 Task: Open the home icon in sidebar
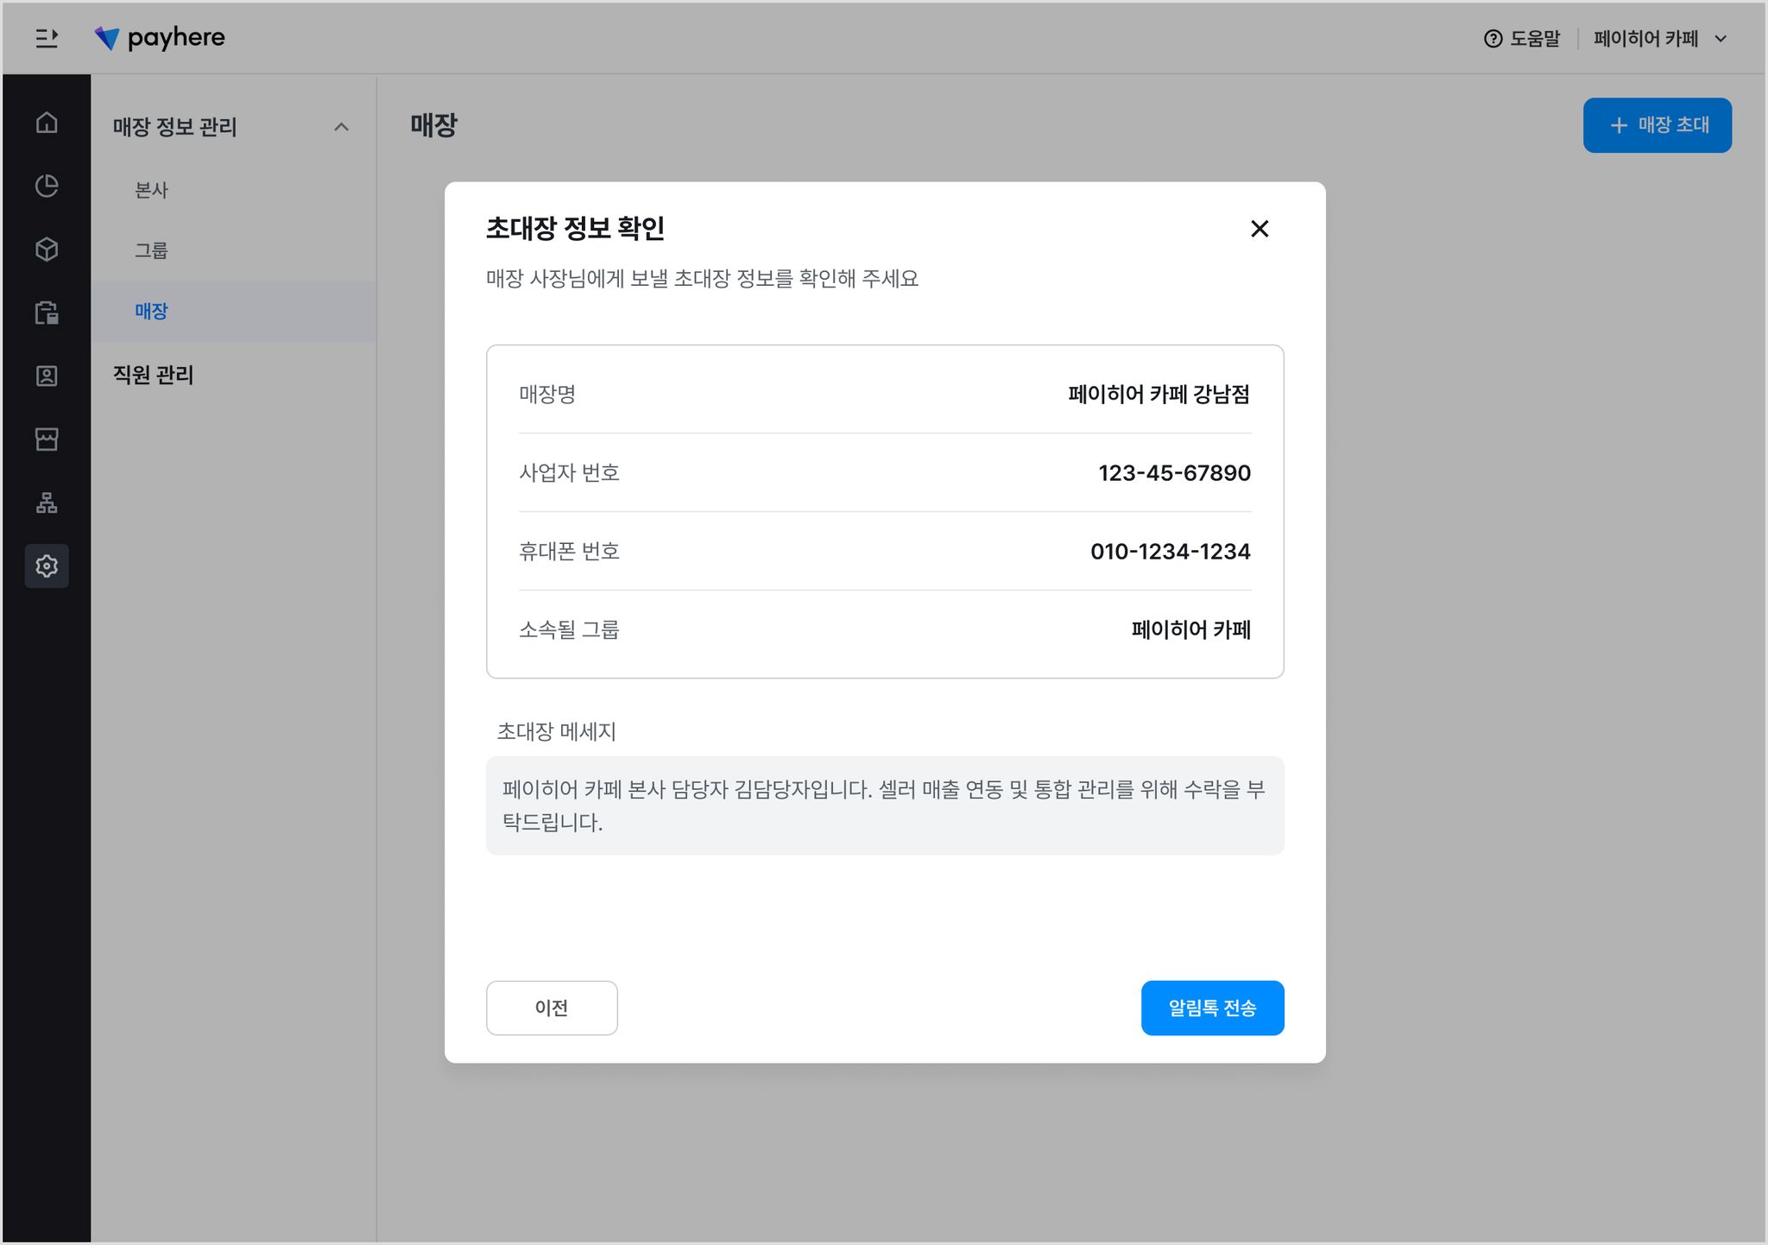[47, 123]
